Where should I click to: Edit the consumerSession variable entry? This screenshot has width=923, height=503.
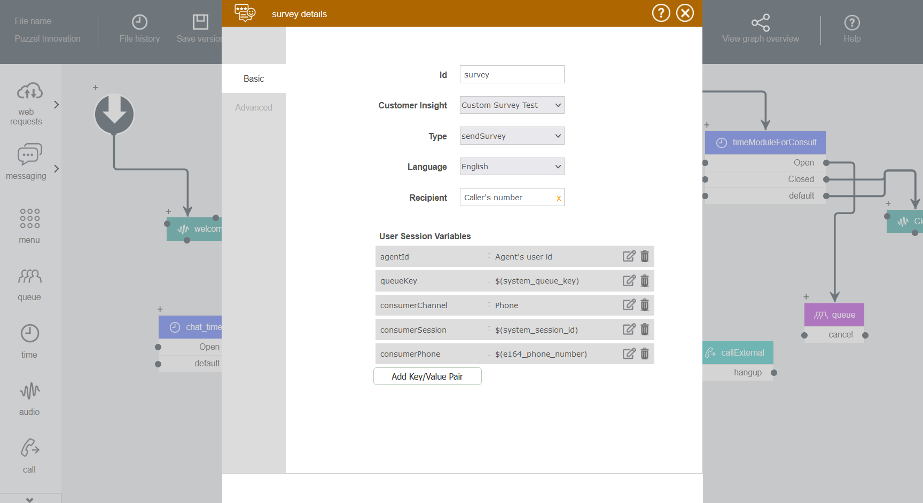coord(629,329)
